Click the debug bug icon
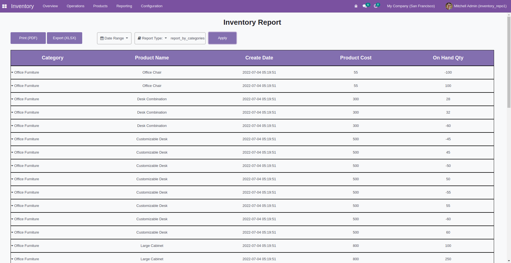 (356, 6)
